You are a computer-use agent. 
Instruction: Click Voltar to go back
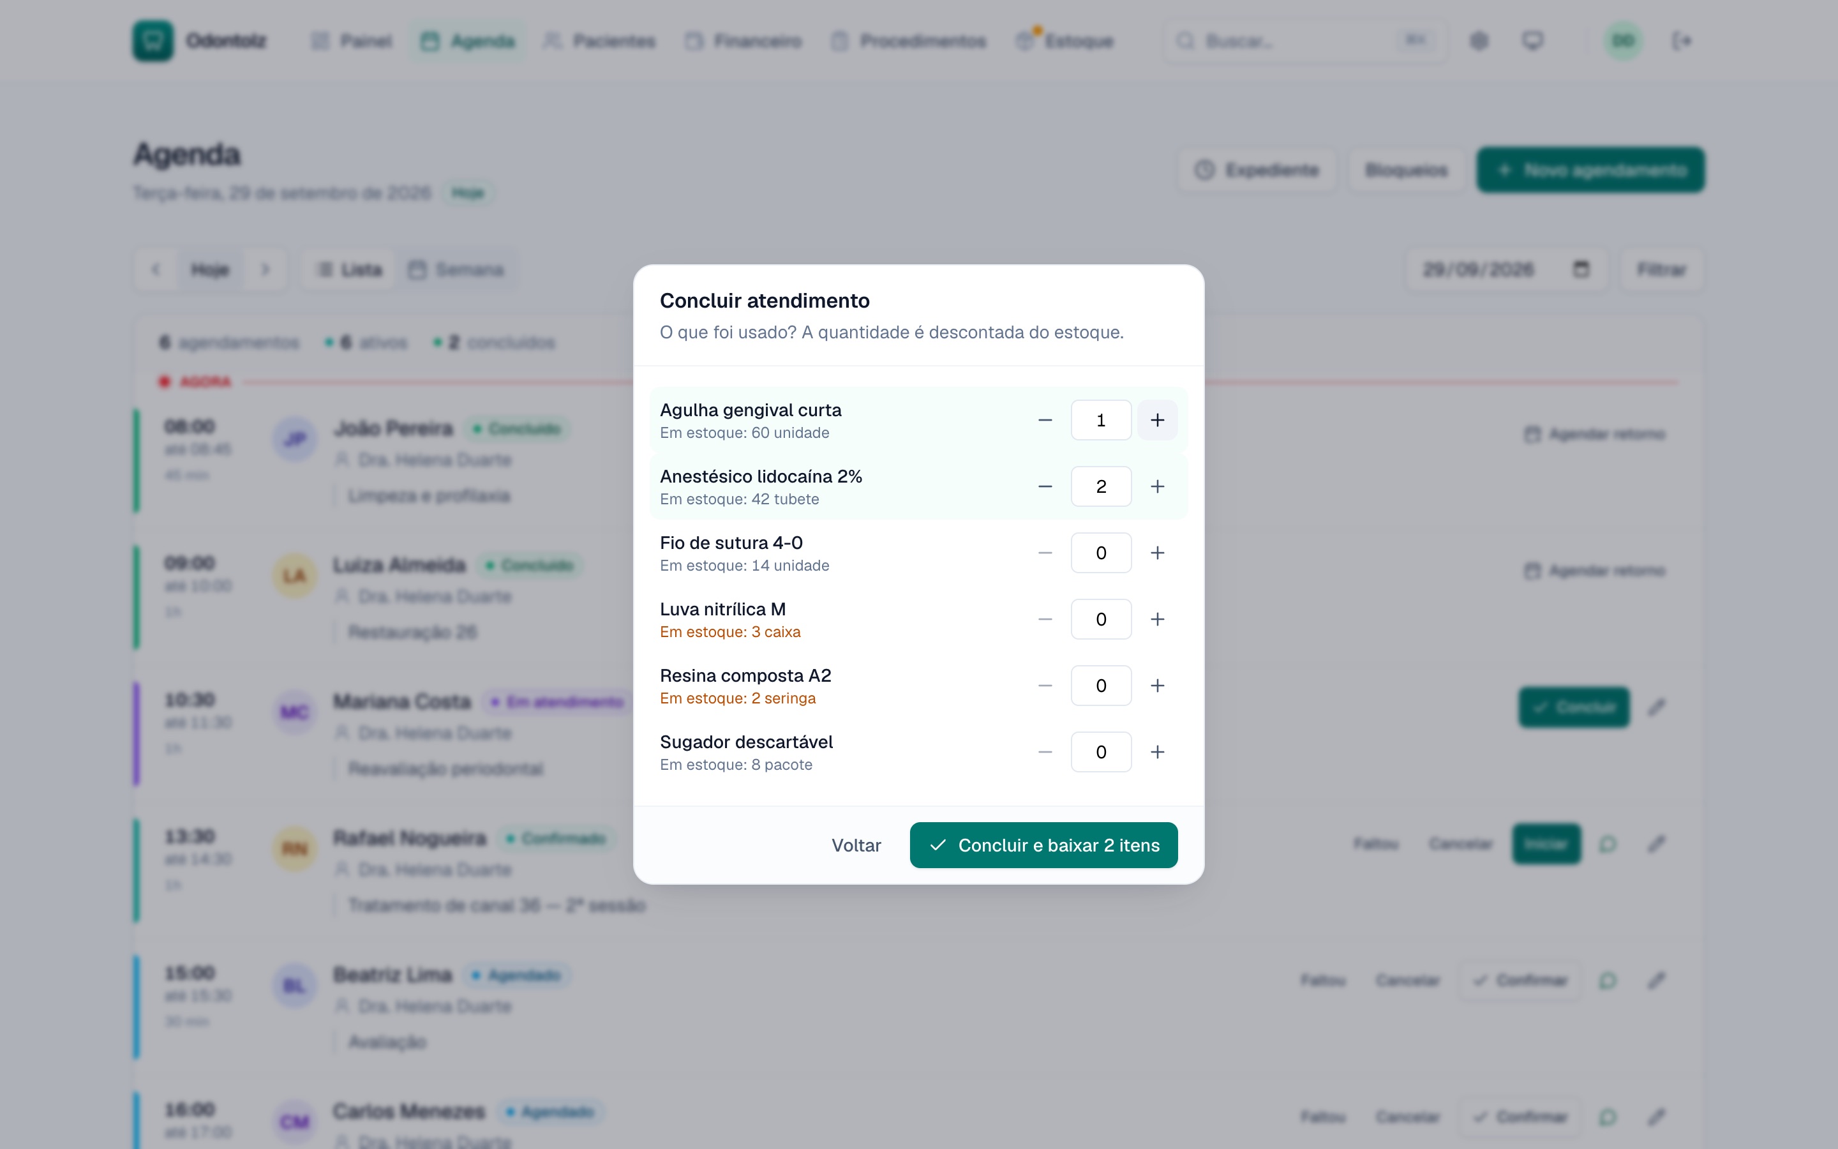click(x=856, y=845)
